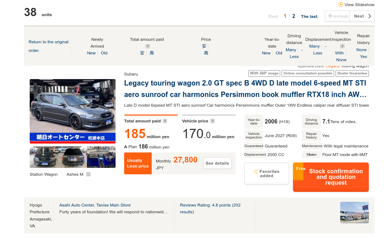Click the Subaru maker label
386x238 pixels.
(x=131, y=74)
